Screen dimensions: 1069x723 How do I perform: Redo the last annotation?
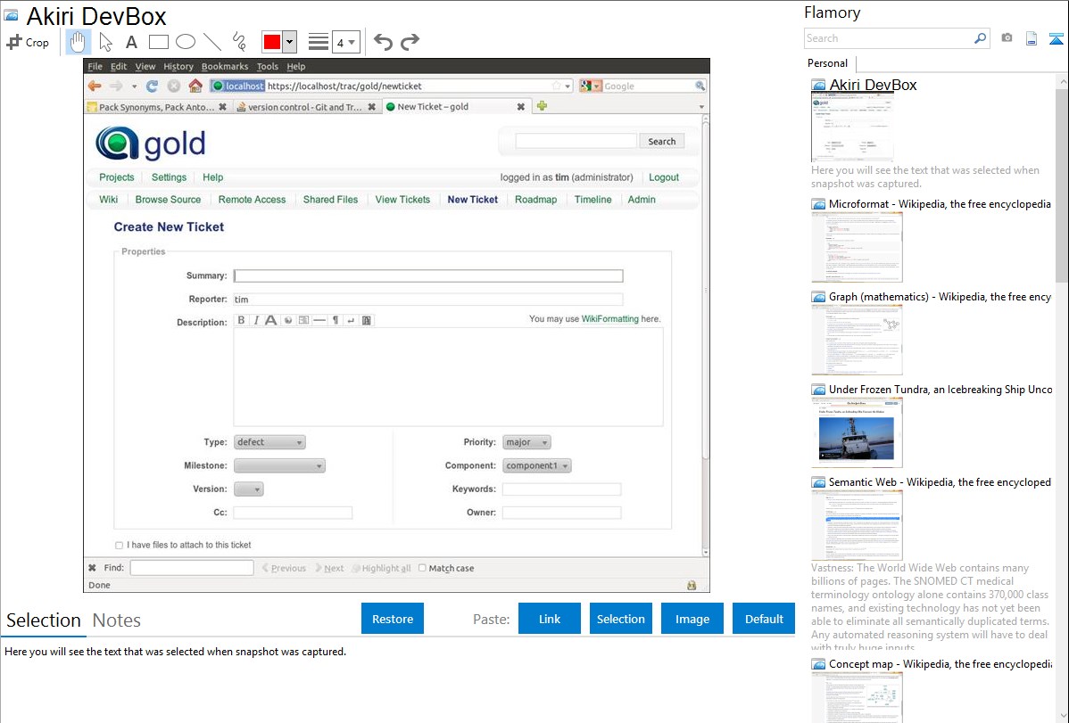[410, 42]
